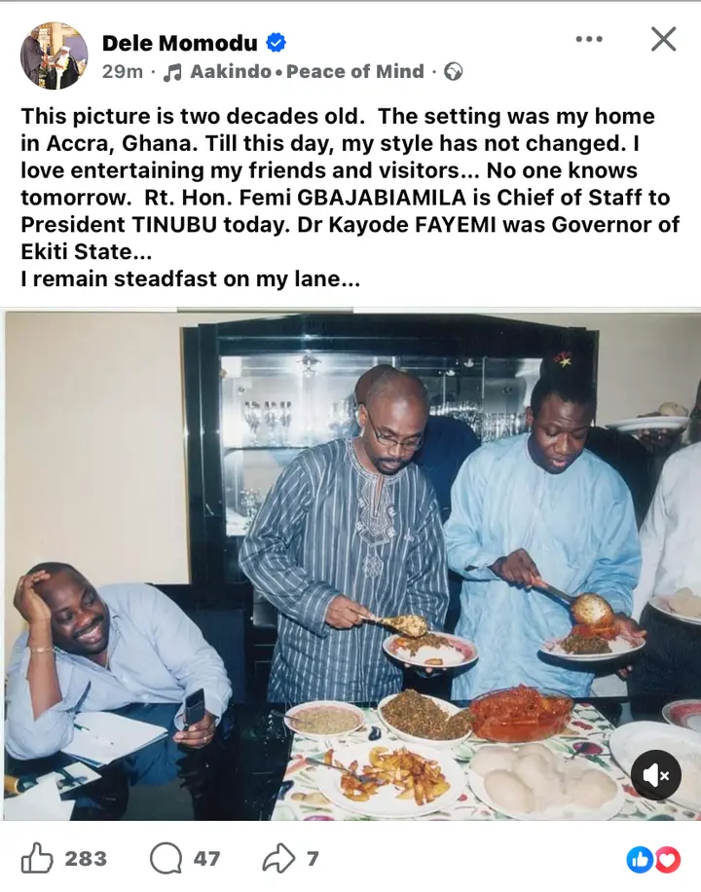The width and height of the screenshot is (701, 892).
Task: View the 283 likes count
Action: click(86, 859)
